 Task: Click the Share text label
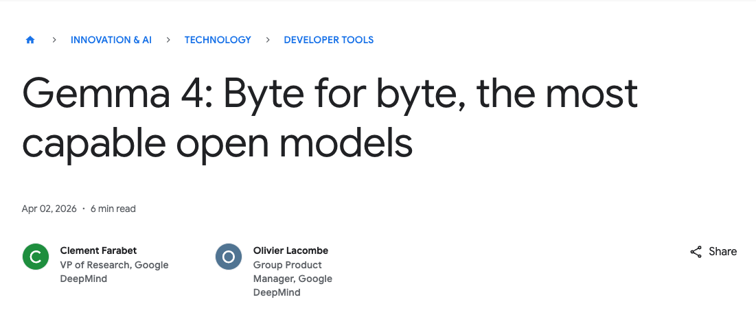[722, 252]
